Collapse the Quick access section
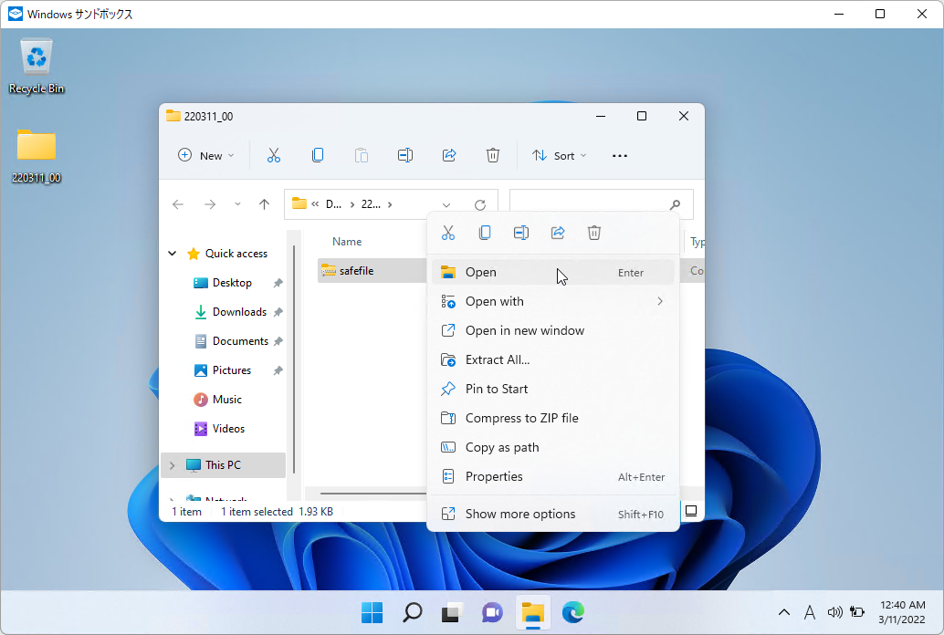The width and height of the screenshot is (944, 635). click(x=171, y=253)
